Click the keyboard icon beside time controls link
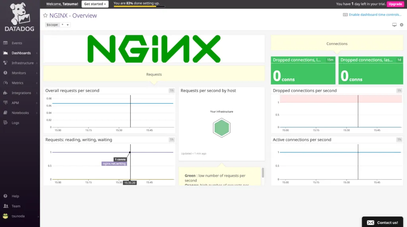This screenshot has width=407, height=227. [x=345, y=15]
